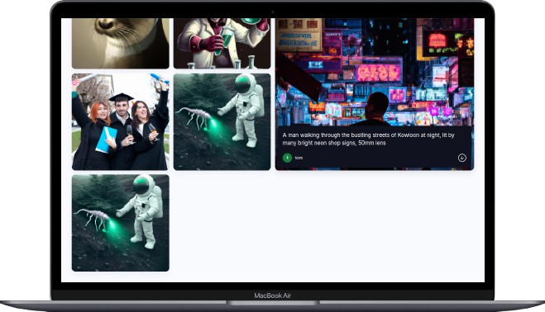Image resolution: width=545 pixels, height=312 pixels.
Task: Download the Kowloon neon street image
Action: (x=461, y=158)
